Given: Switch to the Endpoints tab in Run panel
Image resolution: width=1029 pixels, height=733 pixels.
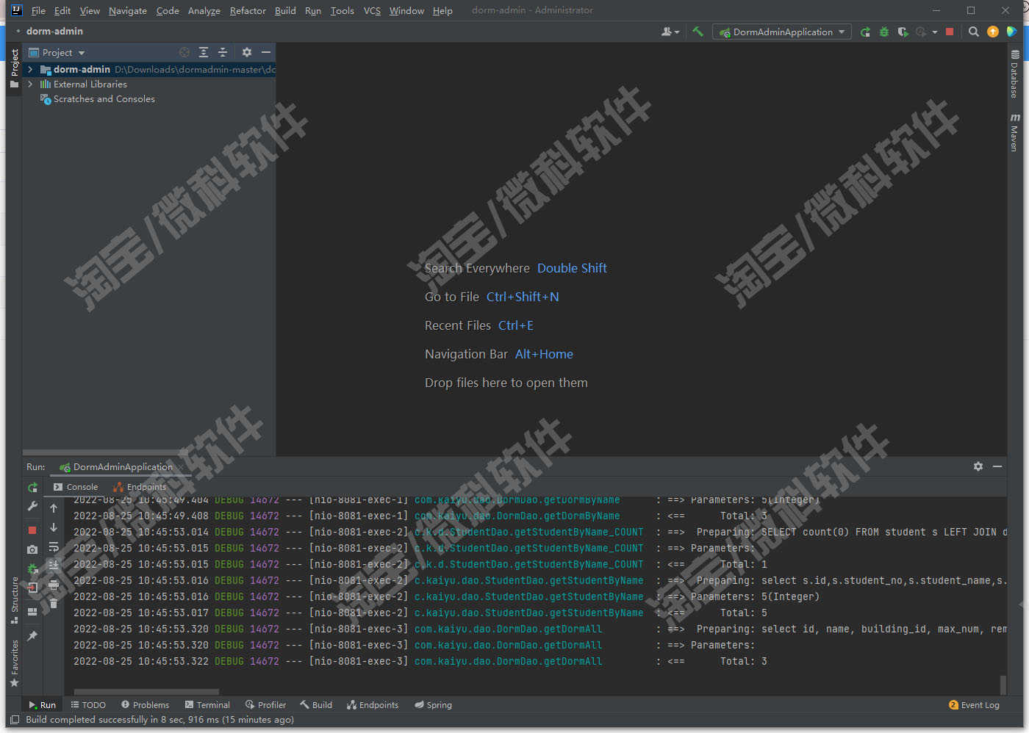Looking at the screenshot, I should (140, 487).
